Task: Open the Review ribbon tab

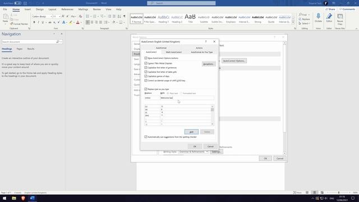Action: click(97, 10)
